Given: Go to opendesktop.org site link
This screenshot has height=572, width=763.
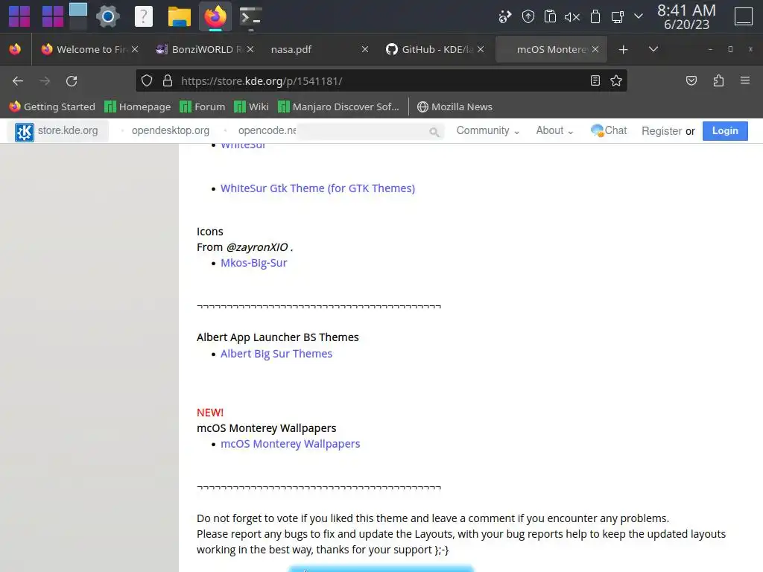Looking at the screenshot, I should 171,130.
